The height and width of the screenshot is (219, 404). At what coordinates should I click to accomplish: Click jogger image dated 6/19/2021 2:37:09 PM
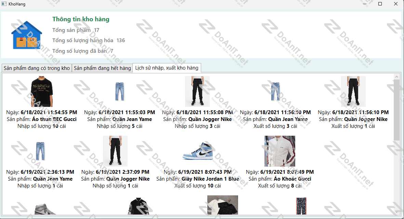115,151
